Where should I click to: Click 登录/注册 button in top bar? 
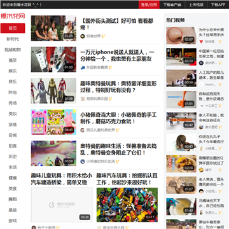point(149,4)
